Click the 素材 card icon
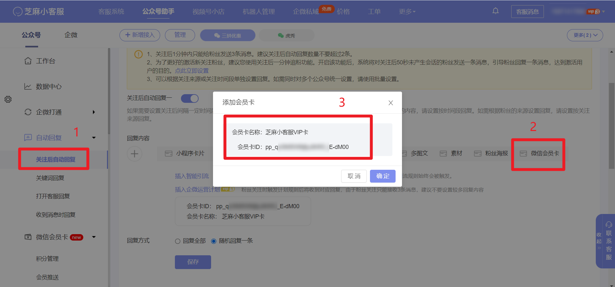The image size is (615, 287). pyautogui.click(x=443, y=153)
